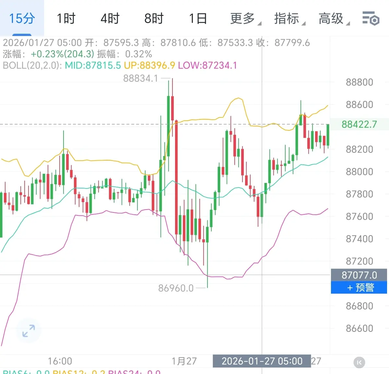The width and height of the screenshot is (389, 374).
Task: Click the 收: 87799.6 close value
Action: (283, 42)
